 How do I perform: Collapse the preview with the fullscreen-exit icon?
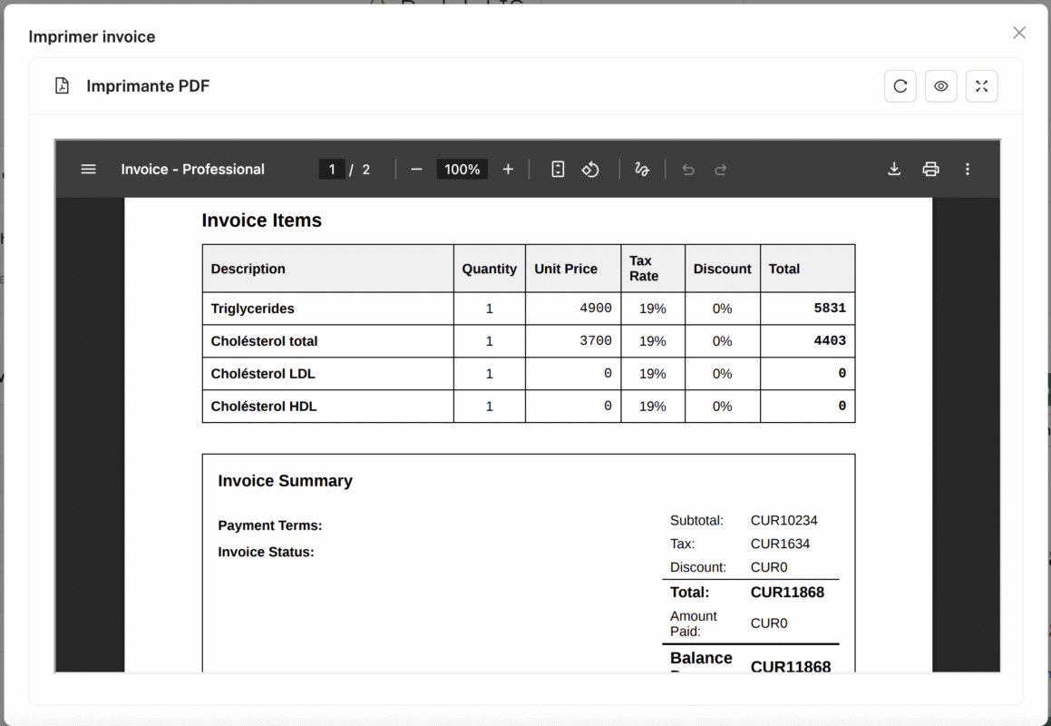(982, 86)
